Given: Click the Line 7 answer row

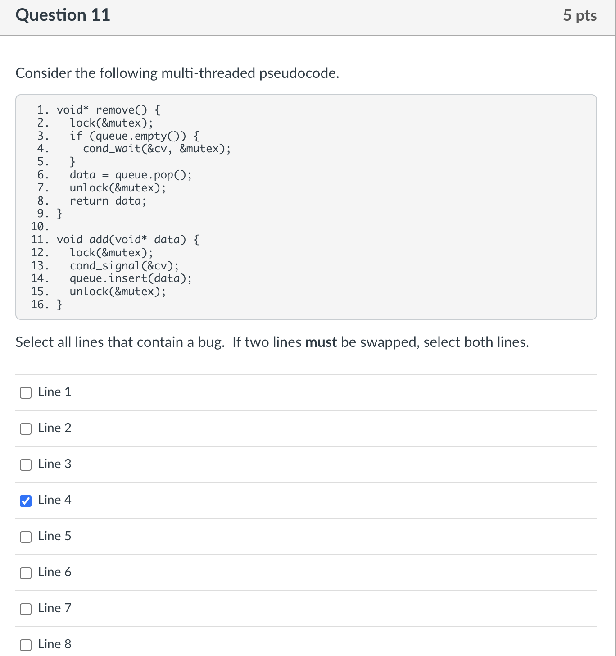Looking at the screenshot, I should click(180, 609).
